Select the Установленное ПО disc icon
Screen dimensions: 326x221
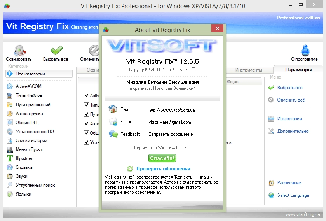10,132
